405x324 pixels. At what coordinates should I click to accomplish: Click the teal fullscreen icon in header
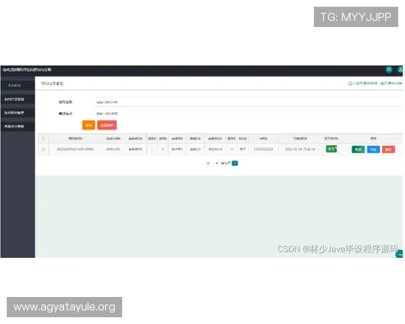click(389, 70)
